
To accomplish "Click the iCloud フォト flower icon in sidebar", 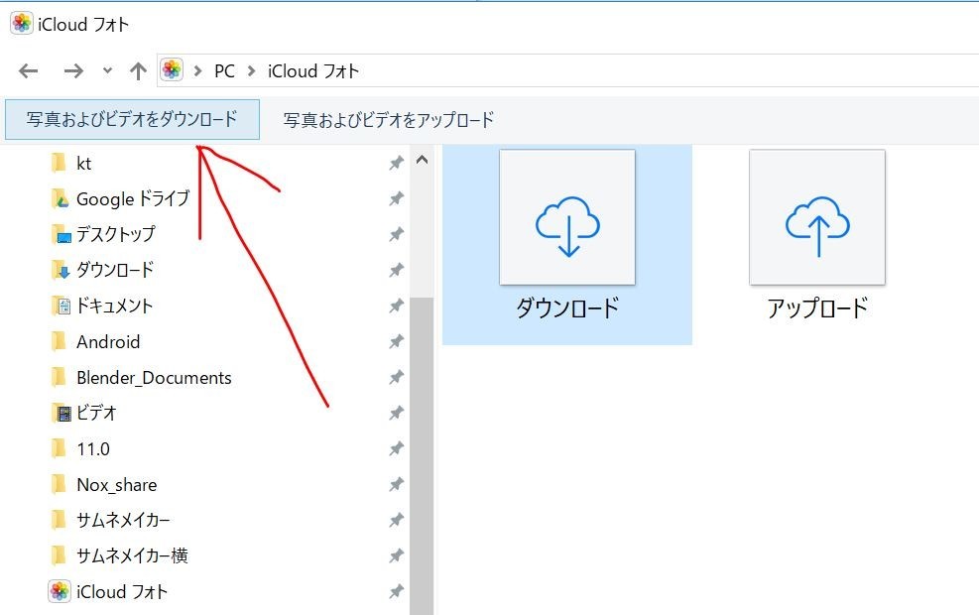I will tap(60, 591).
